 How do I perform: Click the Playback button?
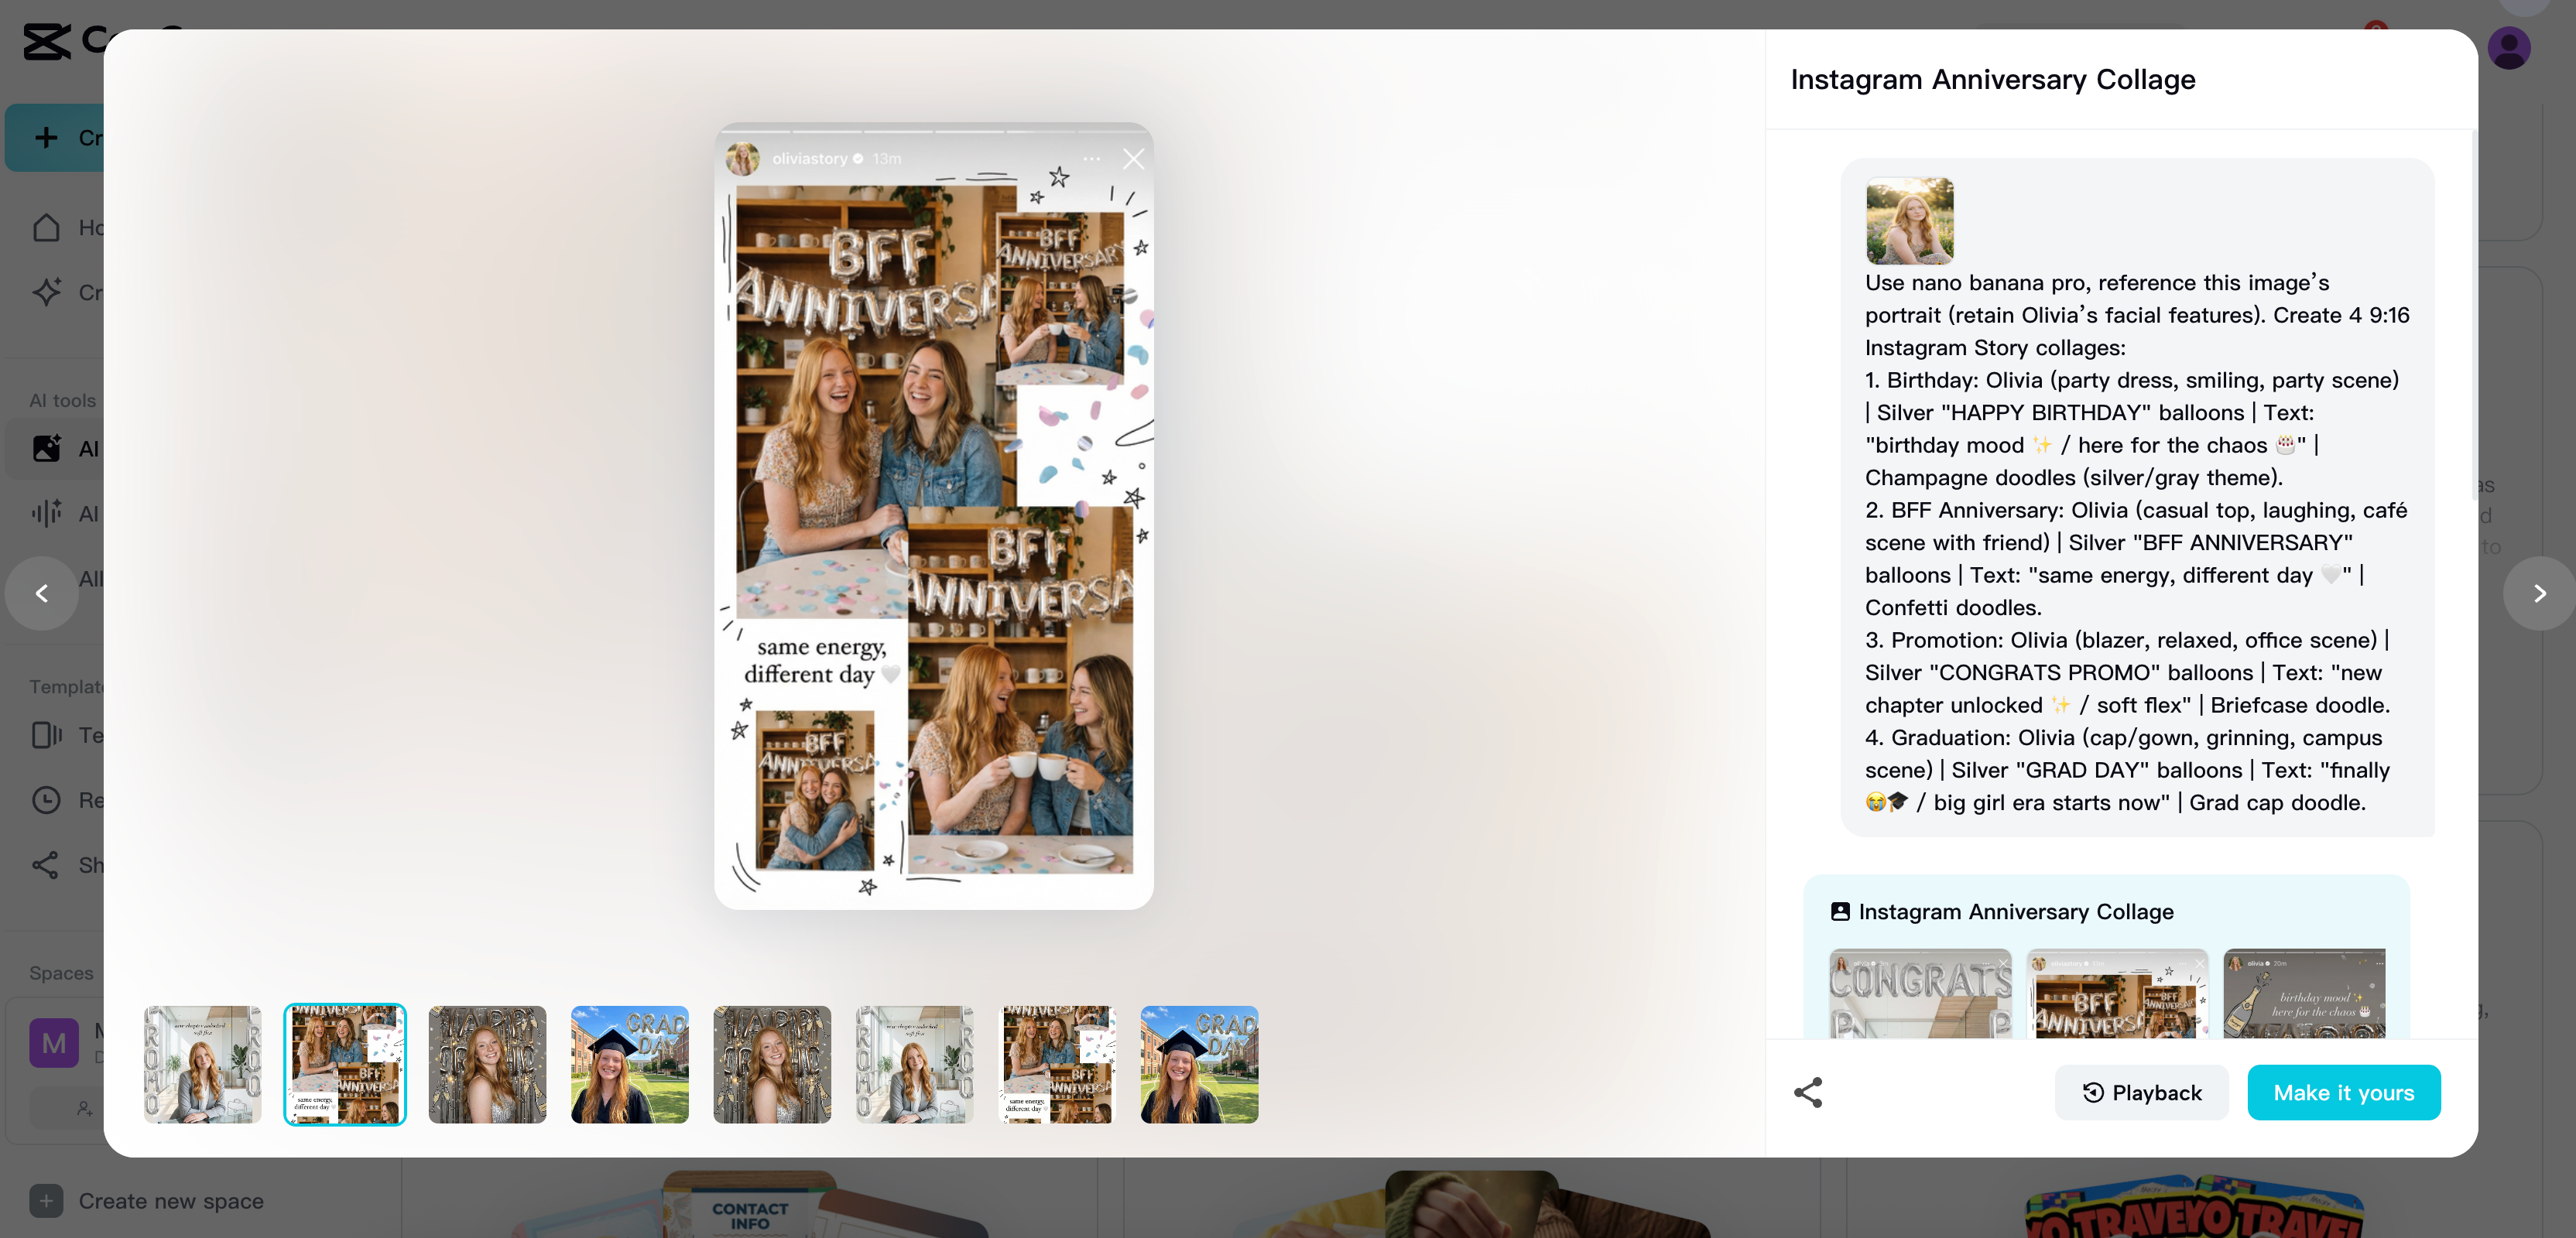2141,1092
